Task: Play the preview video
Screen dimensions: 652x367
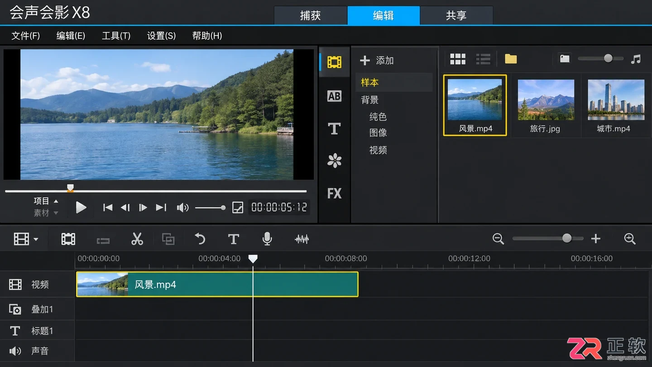Action: [x=81, y=208]
